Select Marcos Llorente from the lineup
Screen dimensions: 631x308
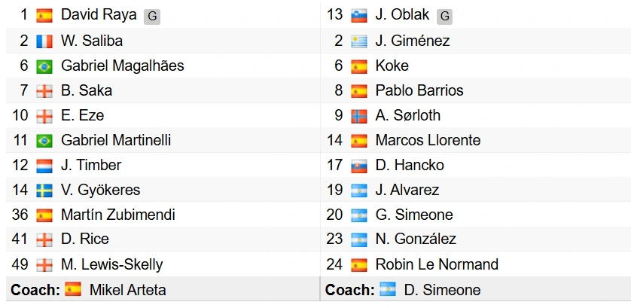point(428,140)
